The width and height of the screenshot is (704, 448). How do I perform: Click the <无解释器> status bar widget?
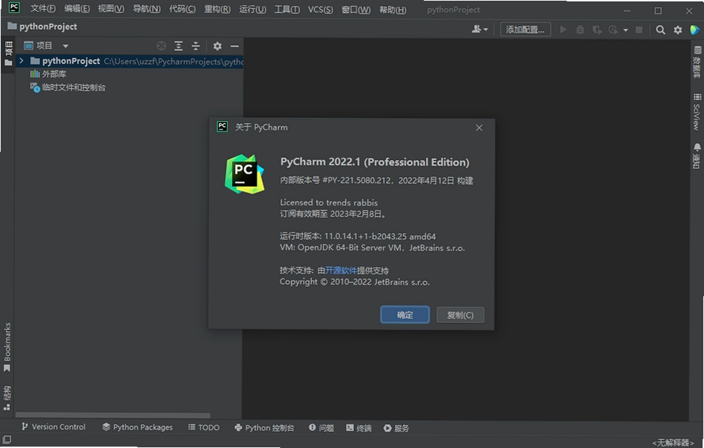click(673, 442)
